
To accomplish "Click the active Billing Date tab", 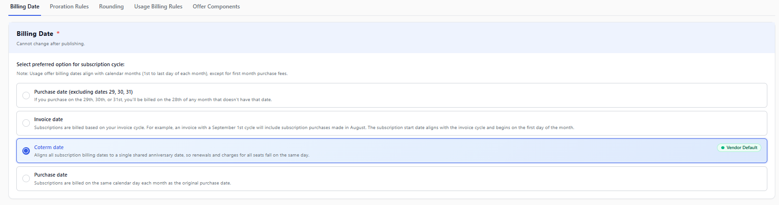I will point(25,7).
